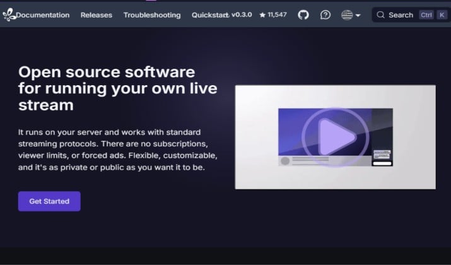
Task: Click the Get Started button
Action: [x=49, y=201]
